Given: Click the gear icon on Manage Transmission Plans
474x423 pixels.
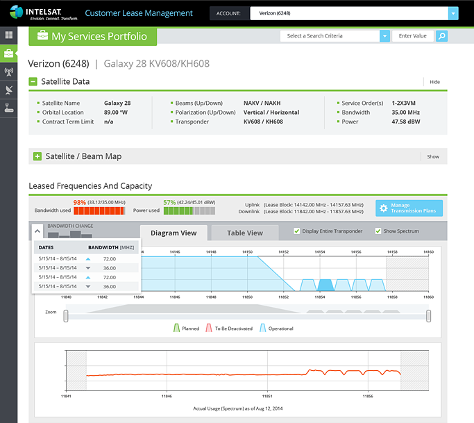Looking at the screenshot, I should (x=383, y=208).
